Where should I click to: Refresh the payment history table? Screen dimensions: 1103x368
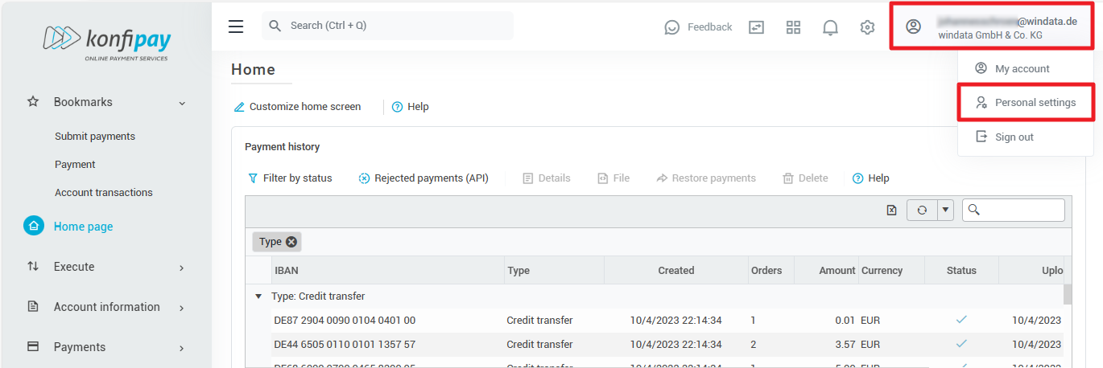pos(922,210)
